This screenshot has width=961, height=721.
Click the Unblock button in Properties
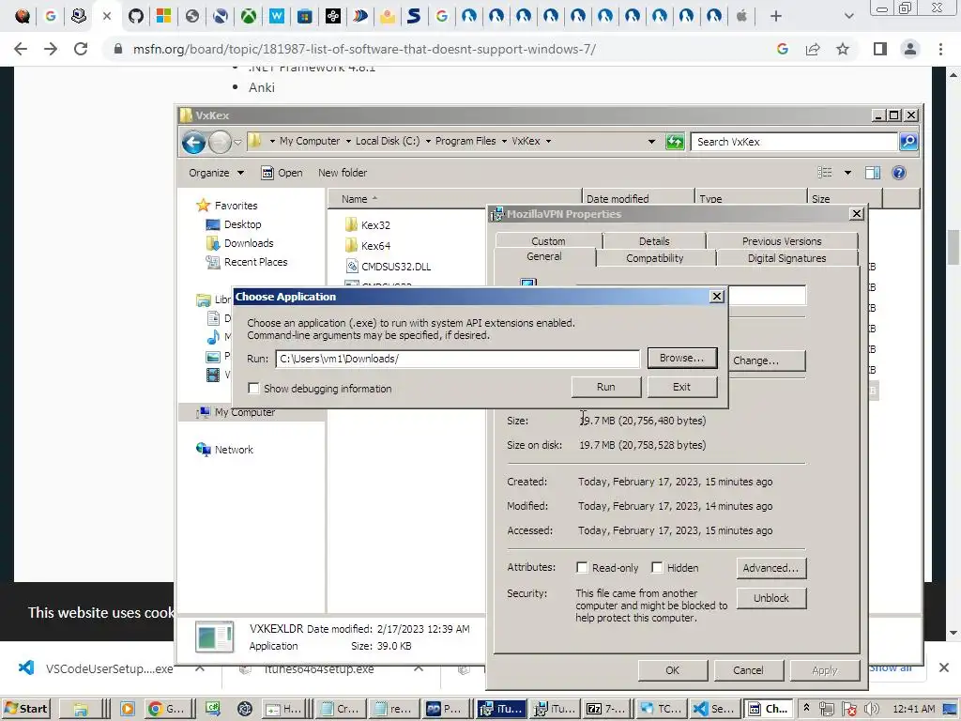click(771, 598)
